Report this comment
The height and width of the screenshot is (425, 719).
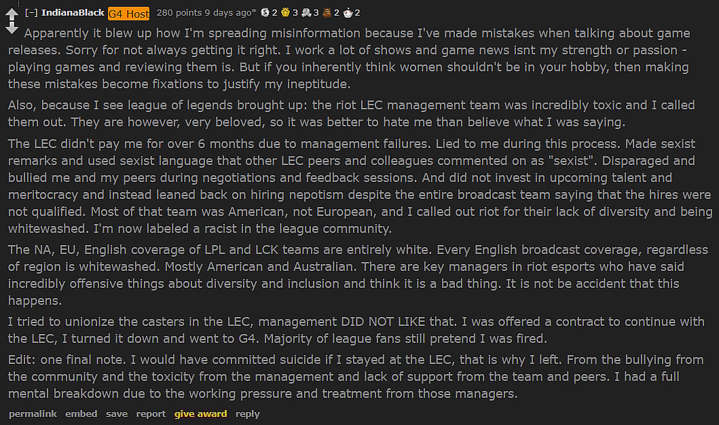coord(151,413)
